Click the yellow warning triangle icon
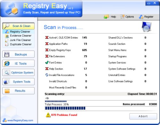The height and width of the screenshot is (125, 160). tap(48, 115)
